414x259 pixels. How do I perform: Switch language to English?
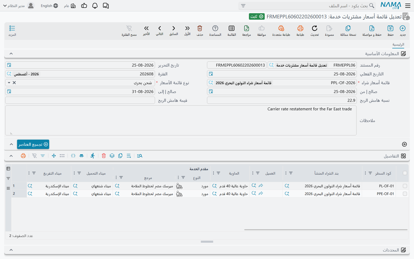[x=49, y=6]
